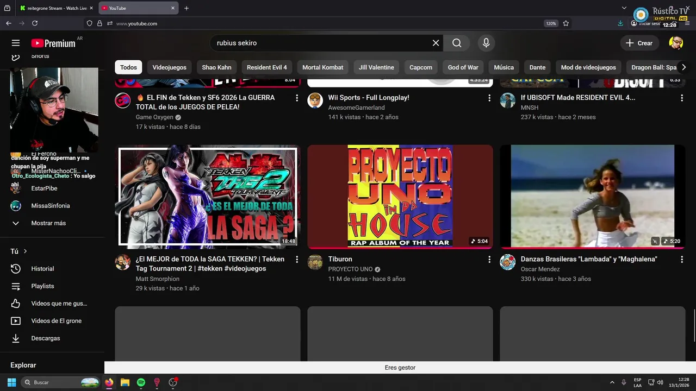This screenshot has height=391, width=696.
Task: Open the PROYECTO UNO channel avatar
Action: 315,262
